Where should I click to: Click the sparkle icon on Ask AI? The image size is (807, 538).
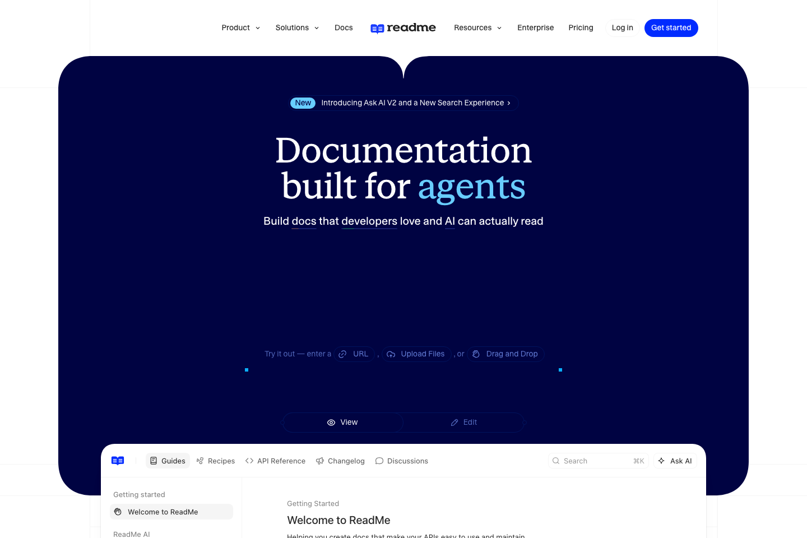[x=661, y=461]
